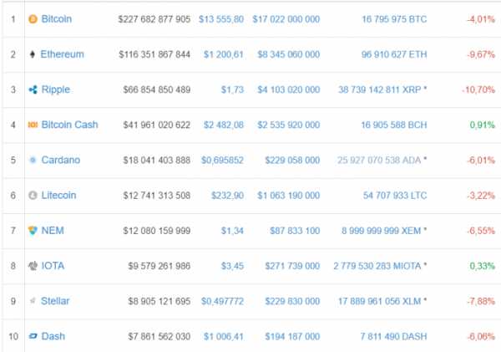Click the IOTA logo icon
This screenshot has height=352, width=501.
[x=33, y=266]
